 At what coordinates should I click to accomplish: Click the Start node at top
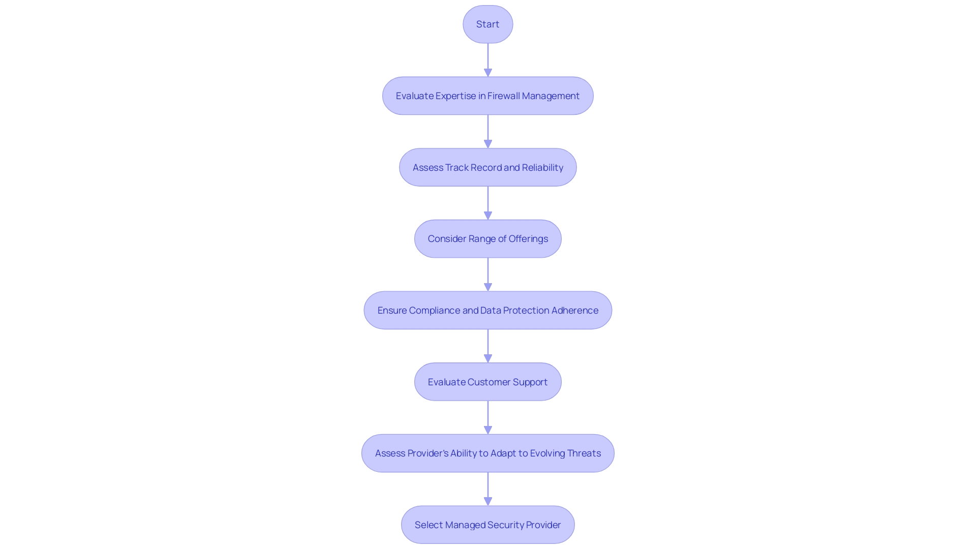[488, 24]
